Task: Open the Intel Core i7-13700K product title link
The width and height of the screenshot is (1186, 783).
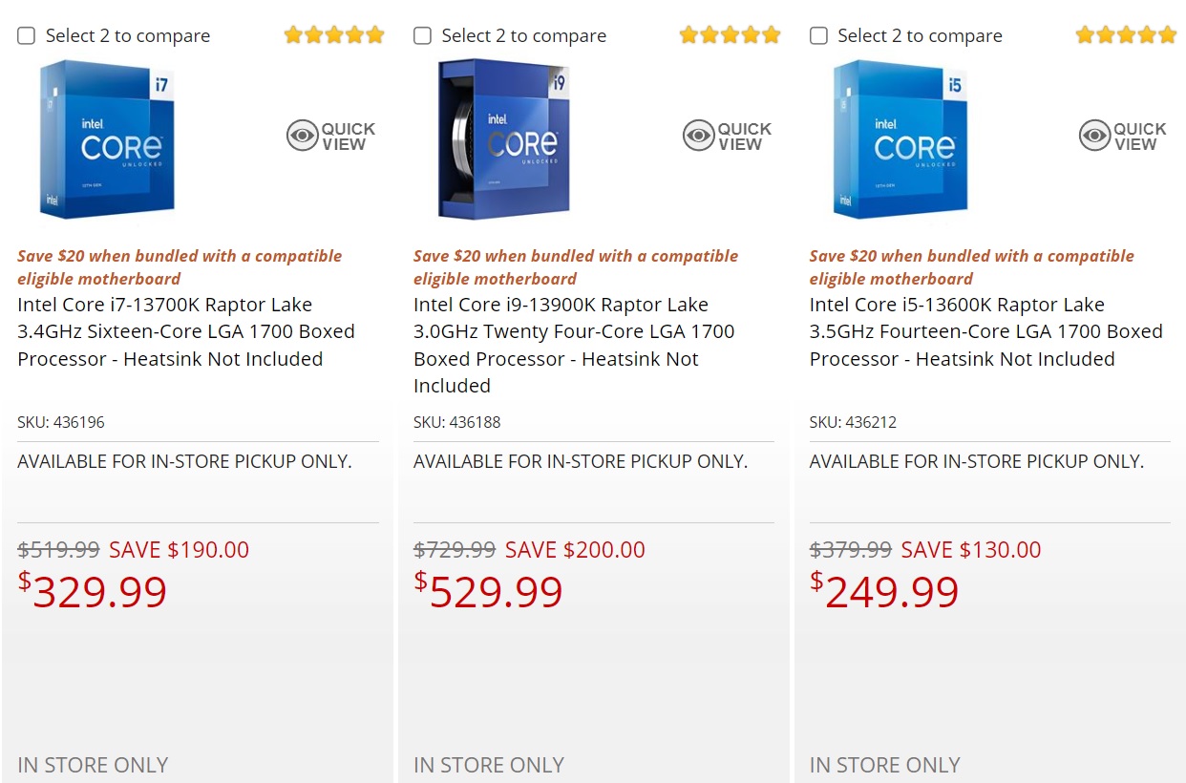Action: coord(185,331)
